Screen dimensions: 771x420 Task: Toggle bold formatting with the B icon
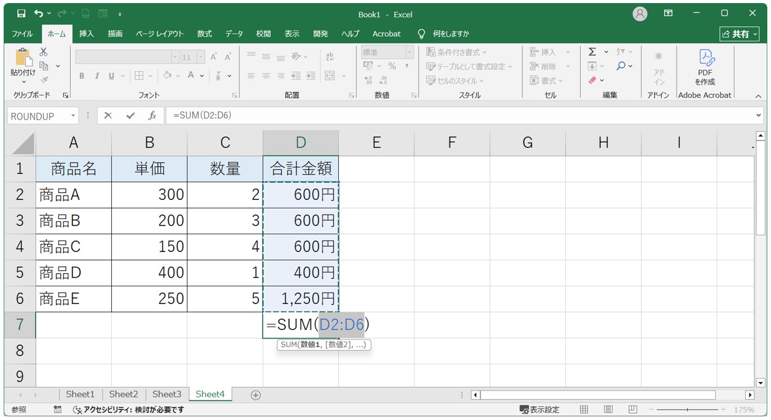click(82, 75)
